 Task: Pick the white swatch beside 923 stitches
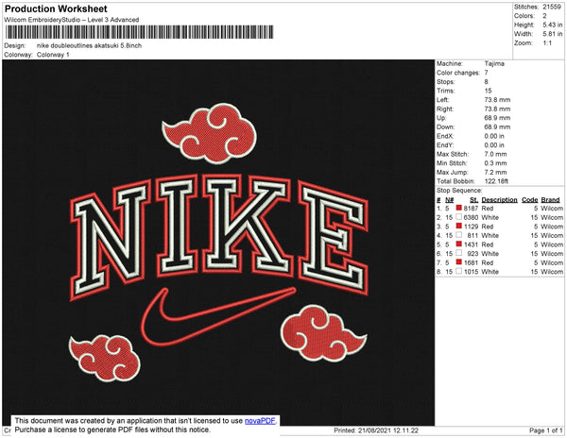459,253
